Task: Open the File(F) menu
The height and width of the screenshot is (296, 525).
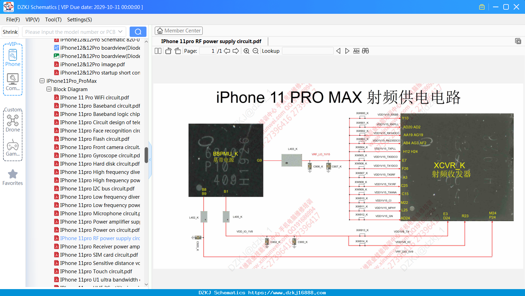Action: point(13,20)
